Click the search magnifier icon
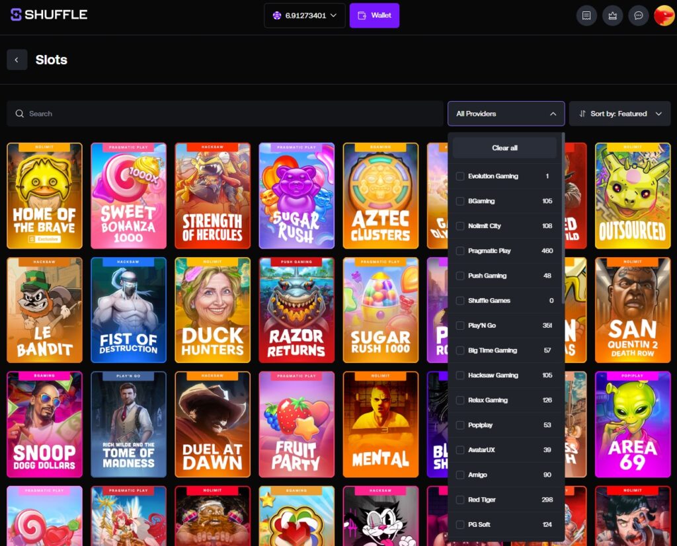This screenshot has height=546, width=677. point(19,114)
